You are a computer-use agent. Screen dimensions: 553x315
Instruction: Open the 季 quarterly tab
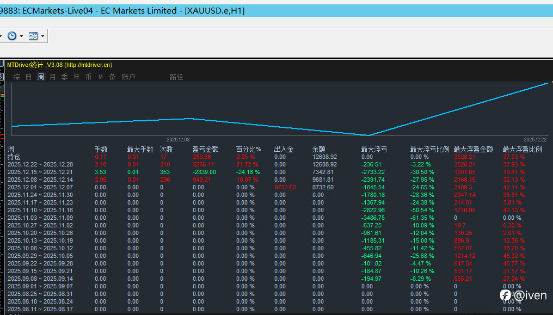pos(65,77)
